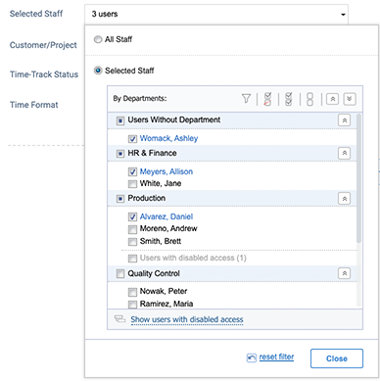
Task: Check Nowak, Peter checkbox
Action: point(132,292)
